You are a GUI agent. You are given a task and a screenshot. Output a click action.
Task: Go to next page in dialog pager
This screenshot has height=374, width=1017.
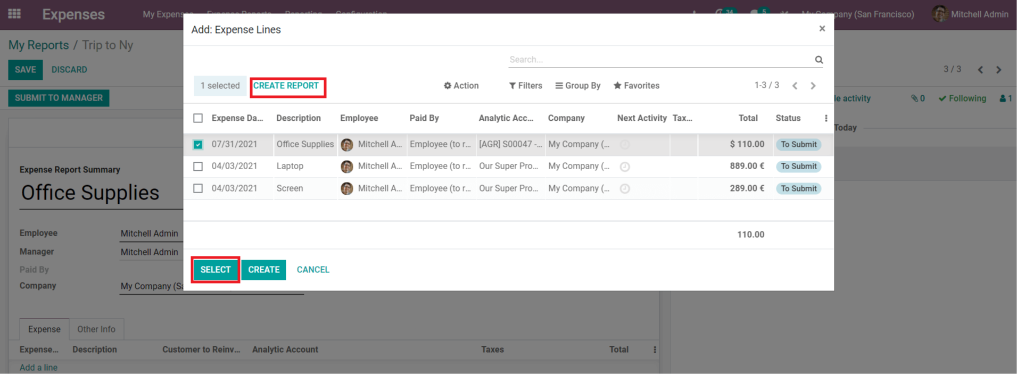click(813, 86)
